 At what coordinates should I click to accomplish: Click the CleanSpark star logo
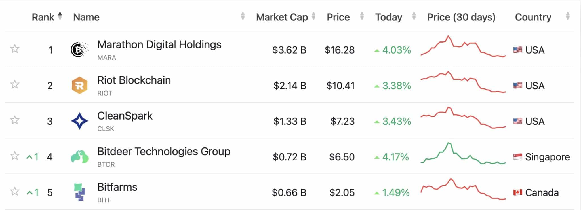[79, 121]
